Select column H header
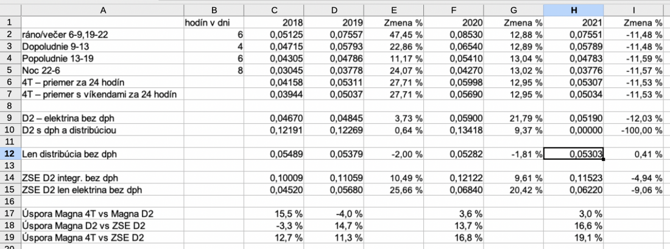The width and height of the screenshot is (670, 249). point(574,10)
